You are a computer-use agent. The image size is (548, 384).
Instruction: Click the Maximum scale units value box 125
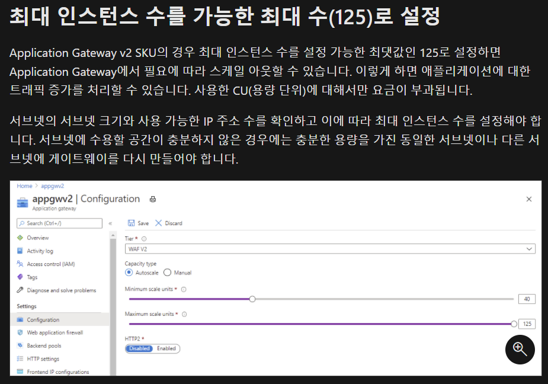click(x=527, y=324)
